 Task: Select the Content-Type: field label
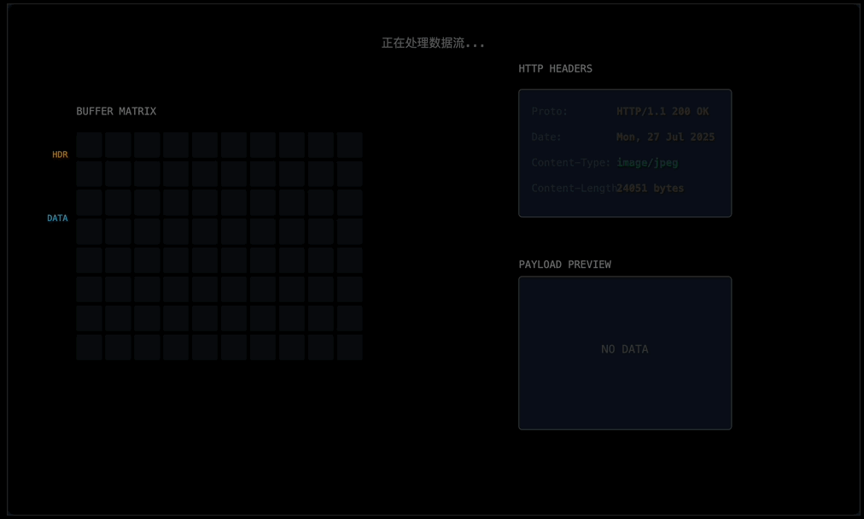(x=570, y=163)
